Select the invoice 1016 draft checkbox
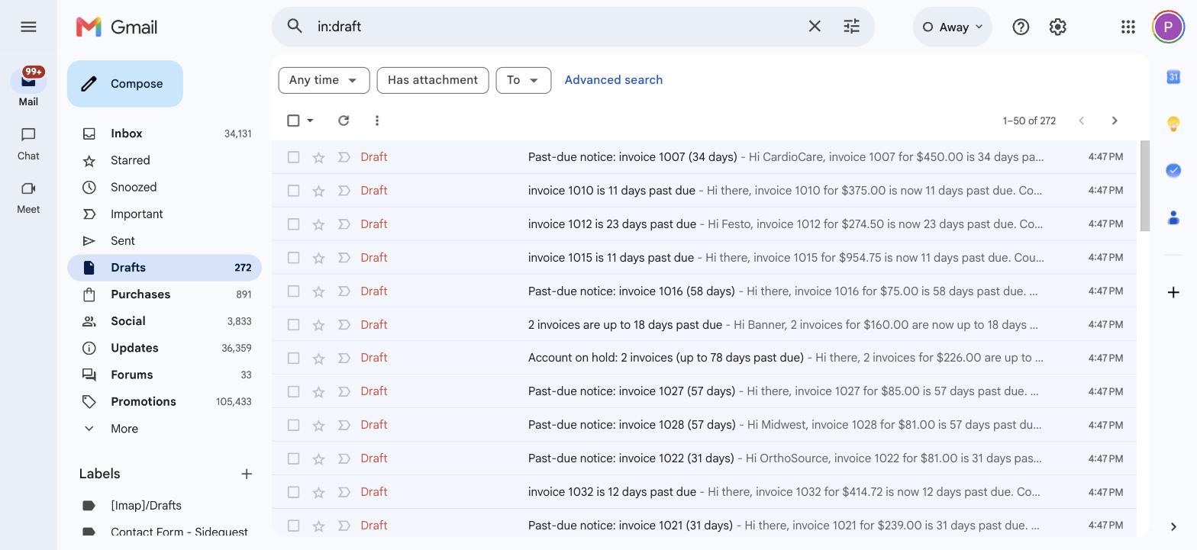The height and width of the screenshot is (550, 1197). pos(293,291)
